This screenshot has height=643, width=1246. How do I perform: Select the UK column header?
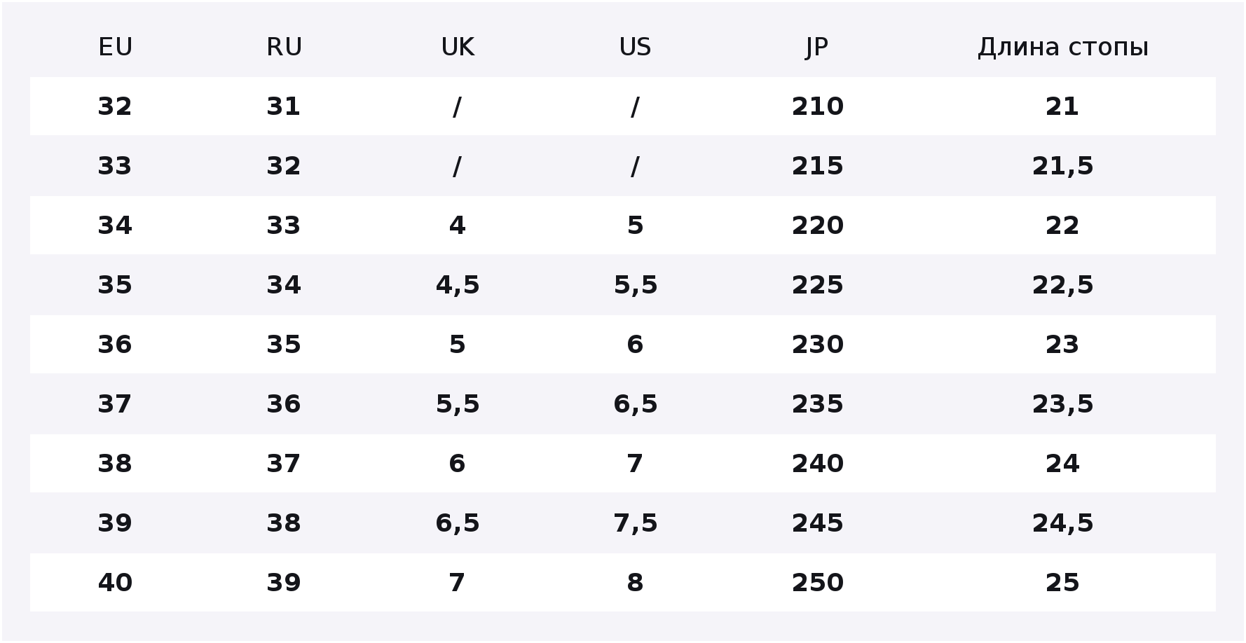pos(458,48)
